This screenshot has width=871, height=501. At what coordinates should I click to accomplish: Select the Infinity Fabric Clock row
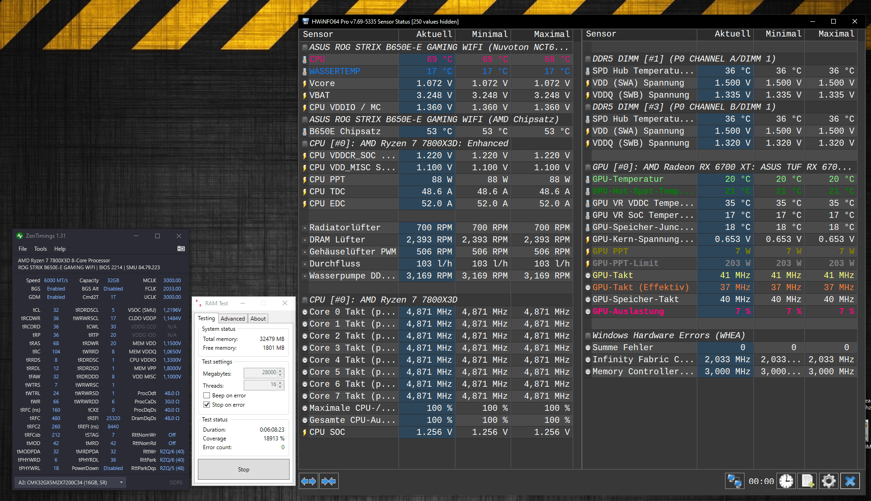pyautogui.click(x=720, y=360)
